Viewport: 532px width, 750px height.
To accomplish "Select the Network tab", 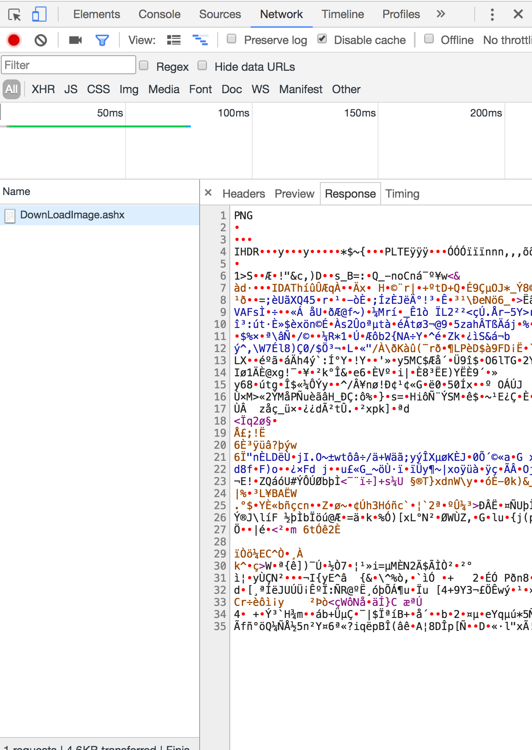I will pyautogui.click(x=281, y=14).
